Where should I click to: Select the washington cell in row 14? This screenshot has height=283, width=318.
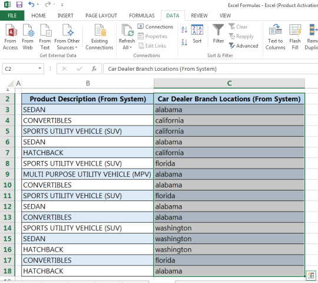[x=229, y=228]
